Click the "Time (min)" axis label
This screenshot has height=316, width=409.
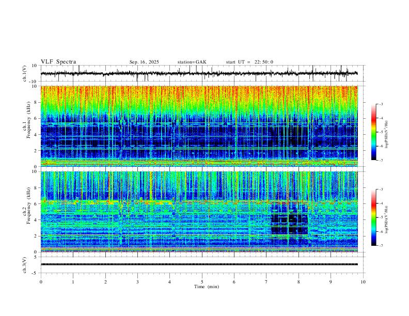[x=207, y=287]
